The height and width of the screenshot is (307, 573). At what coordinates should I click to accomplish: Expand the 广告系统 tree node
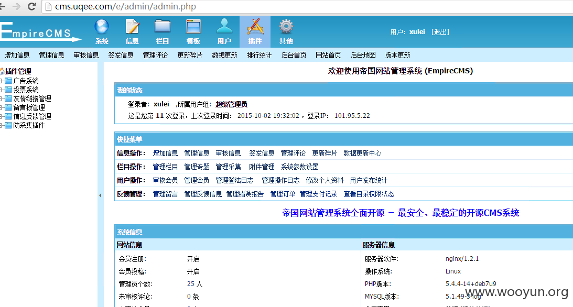[1, 81]
